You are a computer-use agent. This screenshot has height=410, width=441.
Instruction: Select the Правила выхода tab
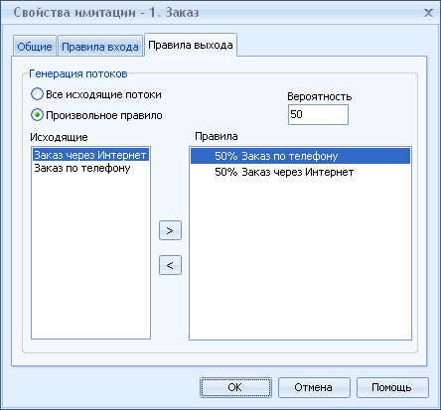[191, 45]
